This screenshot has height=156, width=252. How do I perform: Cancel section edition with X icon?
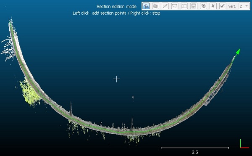coord(213,6)
